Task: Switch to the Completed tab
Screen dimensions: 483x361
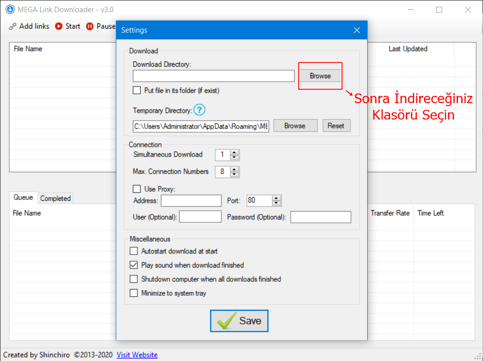Action: 56,199
